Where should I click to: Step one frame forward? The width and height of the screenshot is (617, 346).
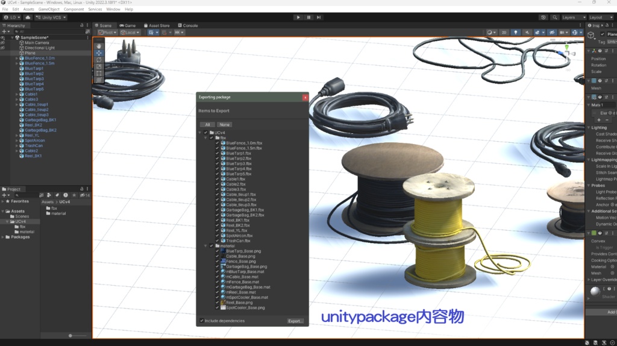click(x=319, y=17)
